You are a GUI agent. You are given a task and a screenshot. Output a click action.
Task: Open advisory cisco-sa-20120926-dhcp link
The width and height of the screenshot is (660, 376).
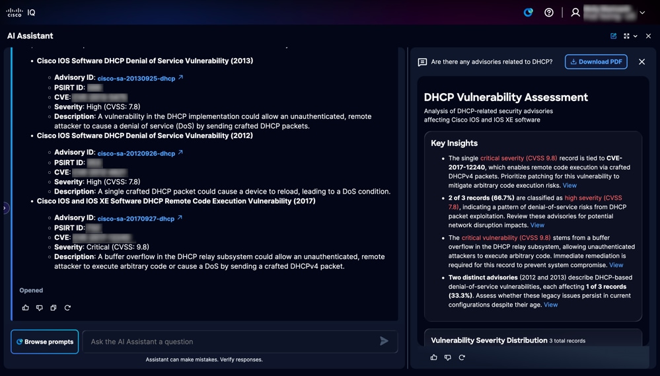click(x=136, y=153)
